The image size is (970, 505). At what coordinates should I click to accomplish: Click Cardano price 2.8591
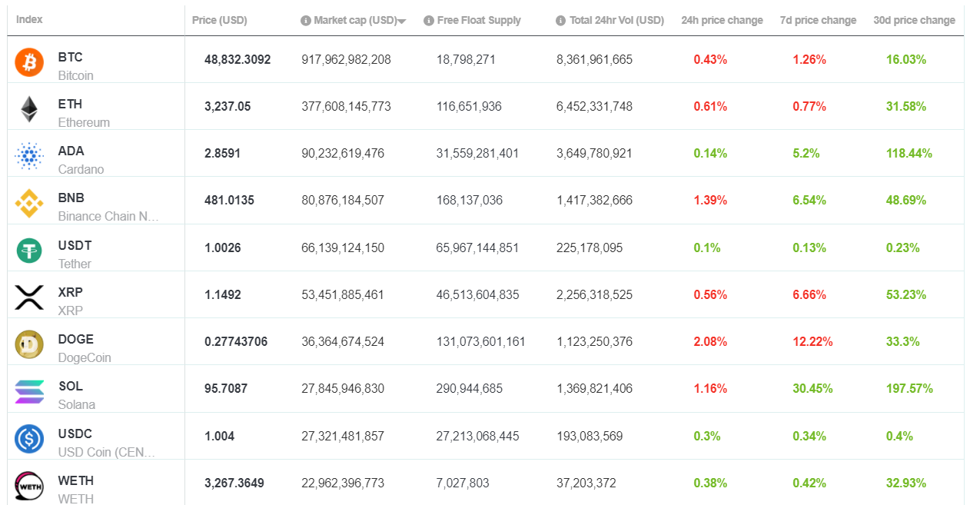[222, 153]
